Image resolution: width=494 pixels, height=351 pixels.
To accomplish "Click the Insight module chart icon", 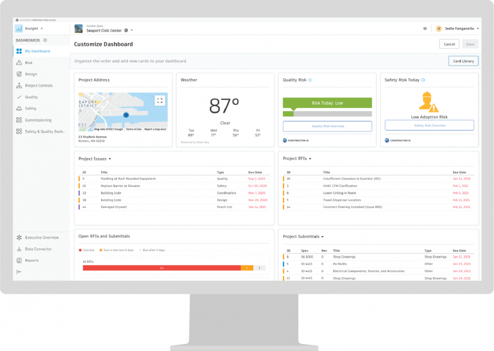I will click(19, 28).
